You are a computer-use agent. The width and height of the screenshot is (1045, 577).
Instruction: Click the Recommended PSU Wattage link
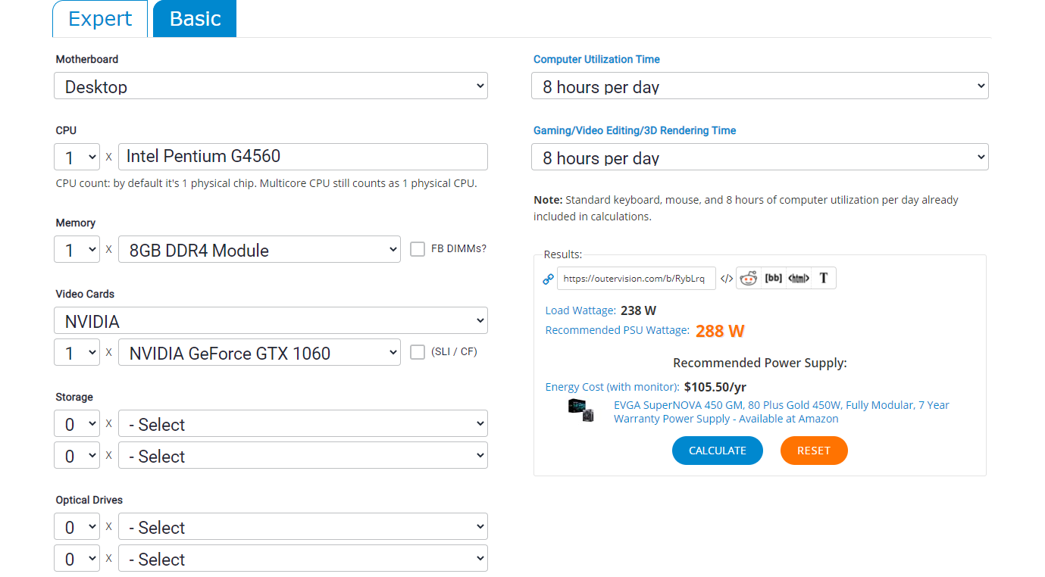tap(618, 330)
